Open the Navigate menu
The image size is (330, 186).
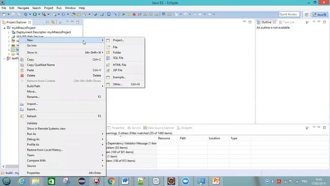click(x=23, y=8)
